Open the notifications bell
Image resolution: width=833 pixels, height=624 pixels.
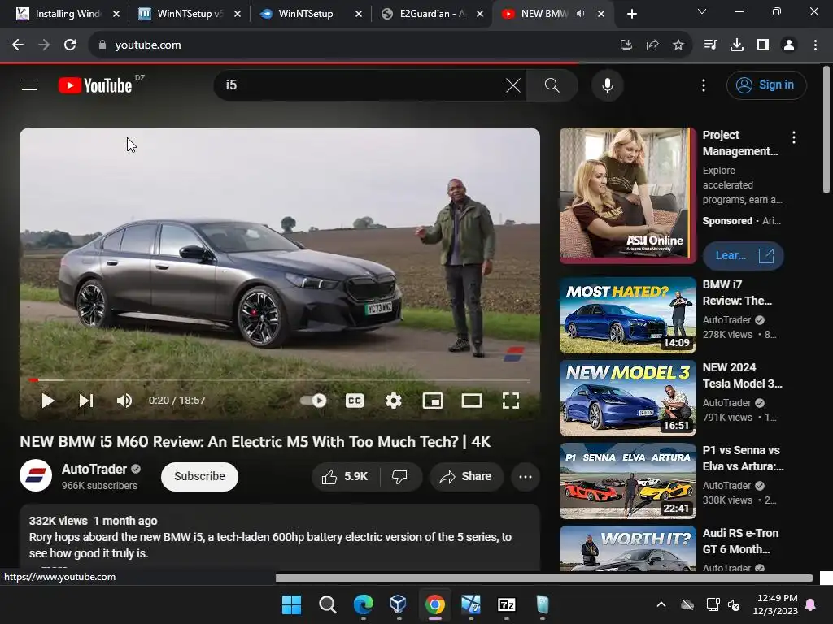coord(810,604)
